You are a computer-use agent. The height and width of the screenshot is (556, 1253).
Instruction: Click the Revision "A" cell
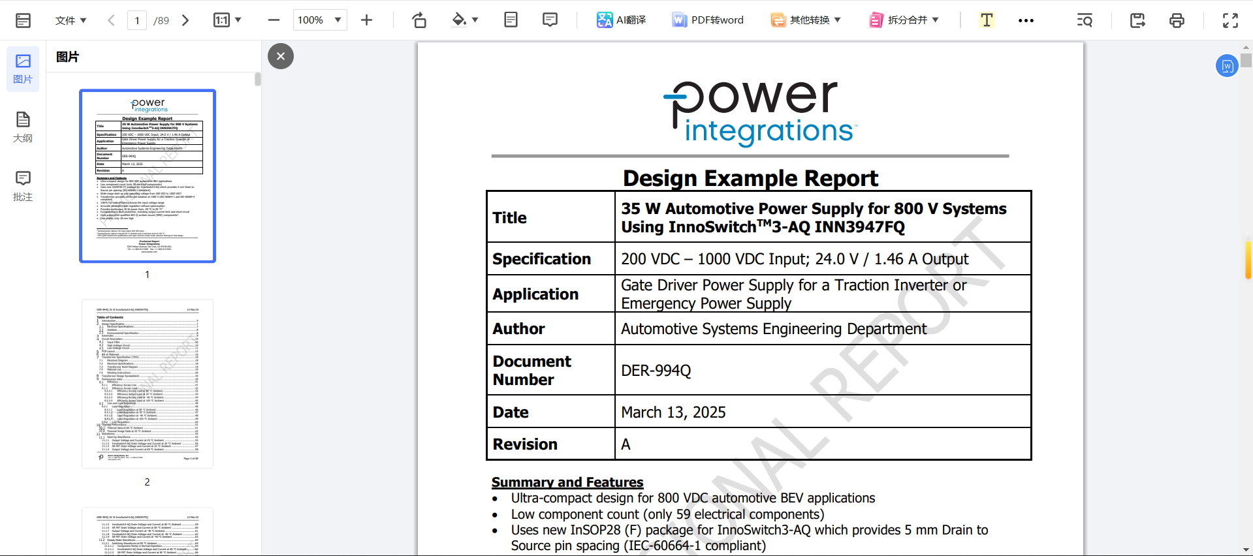[823, 444]
